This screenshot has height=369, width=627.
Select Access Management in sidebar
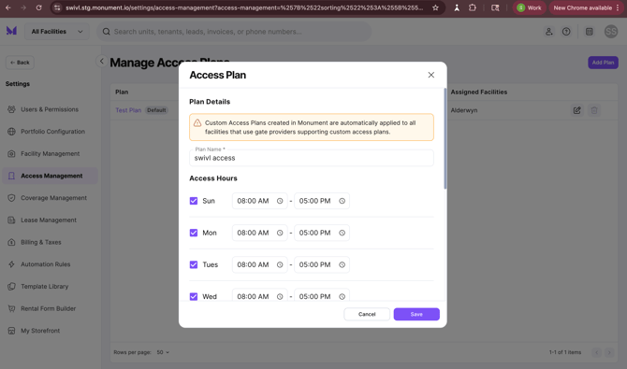click(x=50, y=176)
